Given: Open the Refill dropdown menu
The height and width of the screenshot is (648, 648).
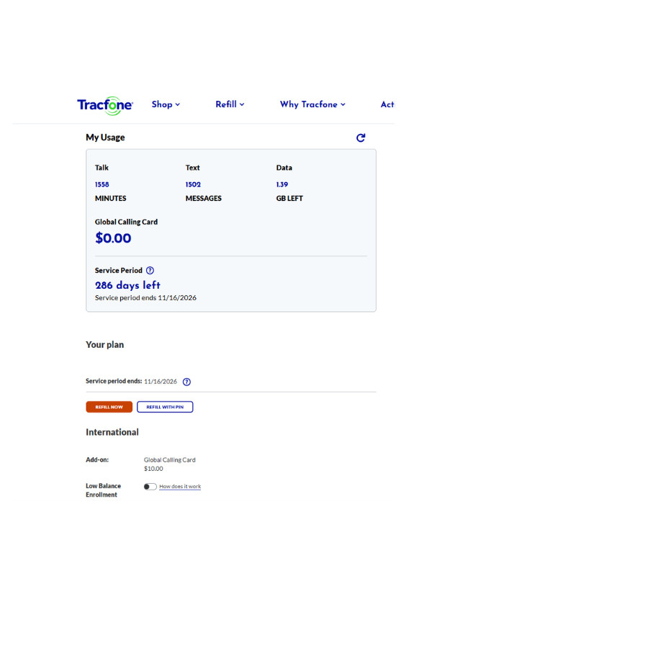Looking at the screenshot, I should (x=230, y=104).
